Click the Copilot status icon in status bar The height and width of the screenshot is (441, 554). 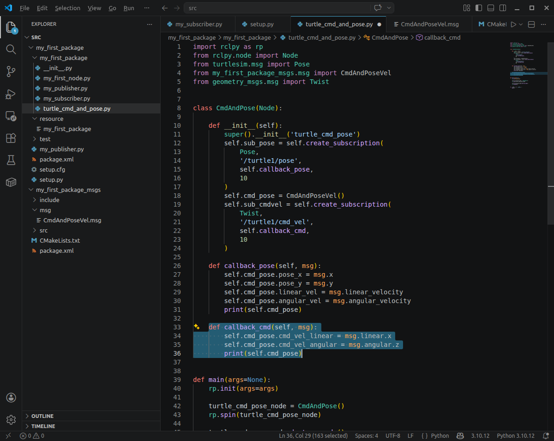click(x=460, y=435)
